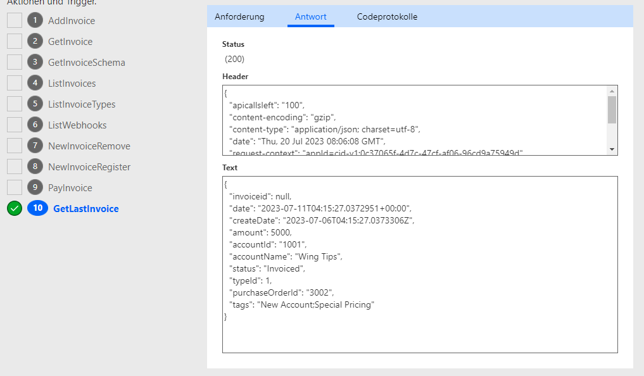Click the green checkmark next to GetLastInvoice
644x376 pixels.
point(15,209)
